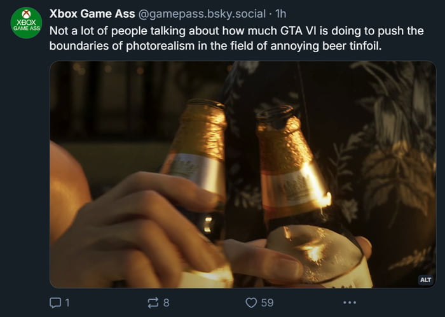Click the repost arrows icon
The image size is (445, 317).
pyautogui.click(x=153, y=302)
